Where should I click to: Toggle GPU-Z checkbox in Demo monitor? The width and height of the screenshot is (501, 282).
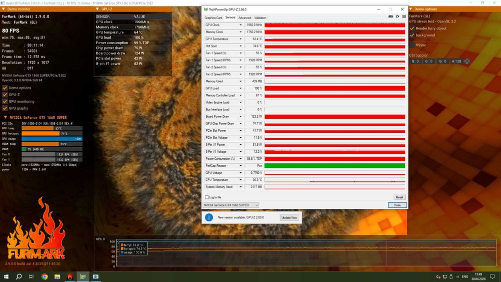(x=5, y=95)
